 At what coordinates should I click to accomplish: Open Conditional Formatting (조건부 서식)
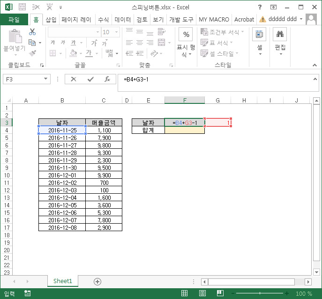[222, 32]
